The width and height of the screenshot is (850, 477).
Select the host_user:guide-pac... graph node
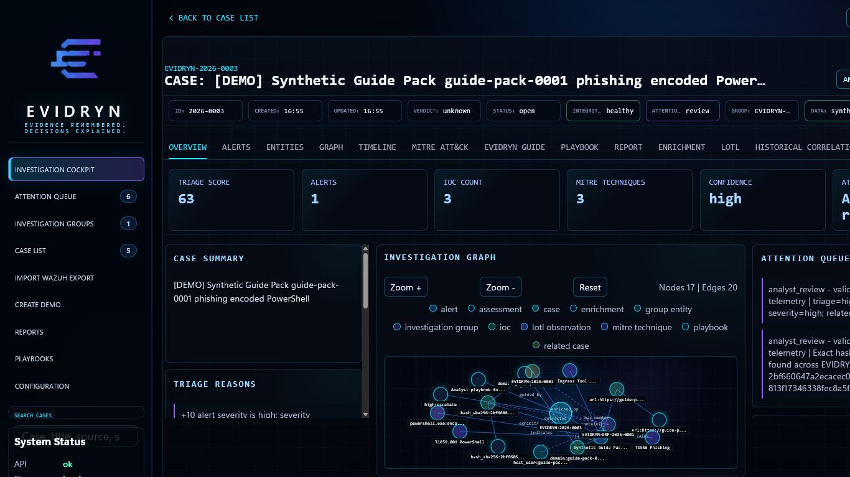coord(541,452)
